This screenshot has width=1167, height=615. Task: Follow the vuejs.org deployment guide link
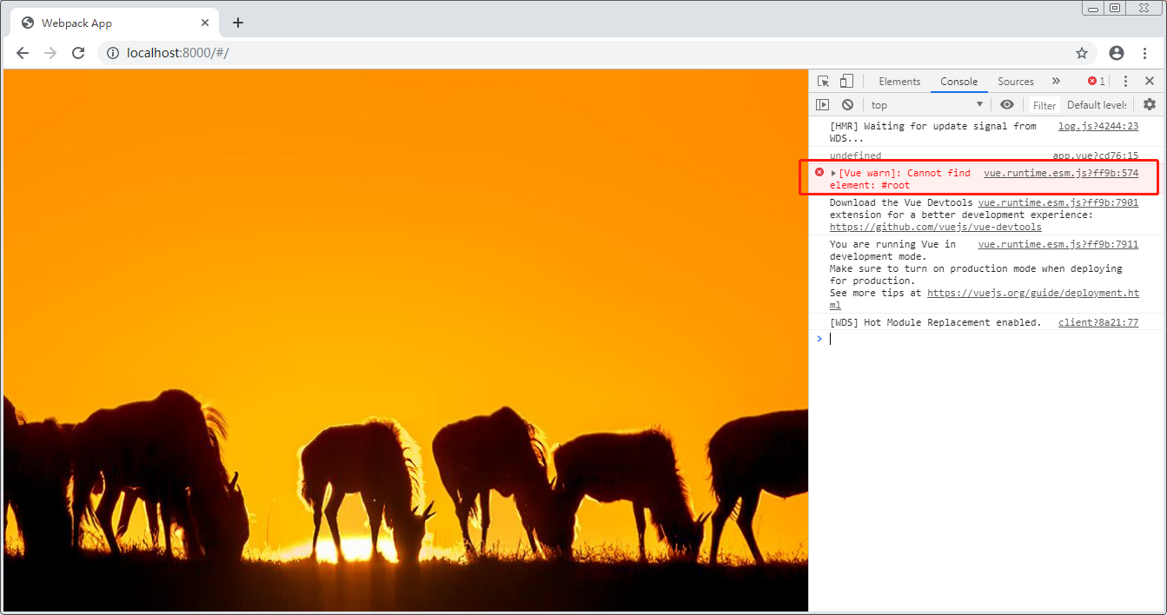pyautogui.click(x=1033, y=293)
